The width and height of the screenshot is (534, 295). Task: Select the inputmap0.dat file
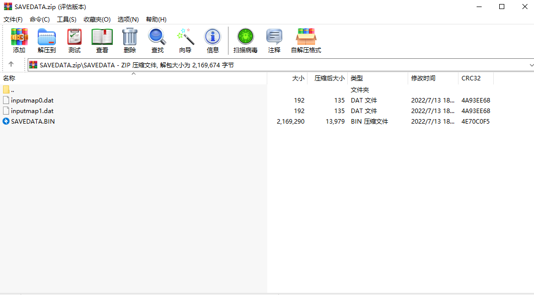pos(32,101)
